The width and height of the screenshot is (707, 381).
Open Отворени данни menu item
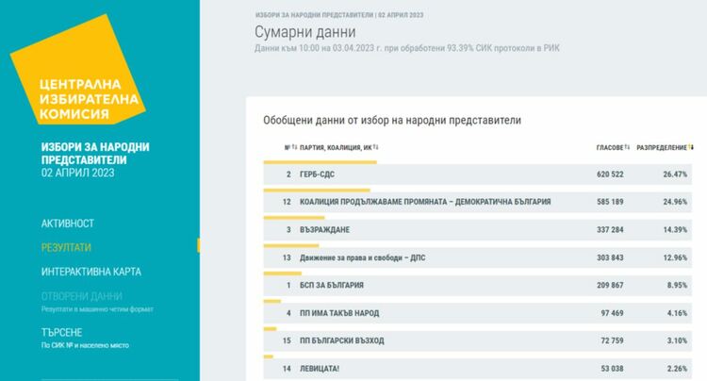coord(82,296)
